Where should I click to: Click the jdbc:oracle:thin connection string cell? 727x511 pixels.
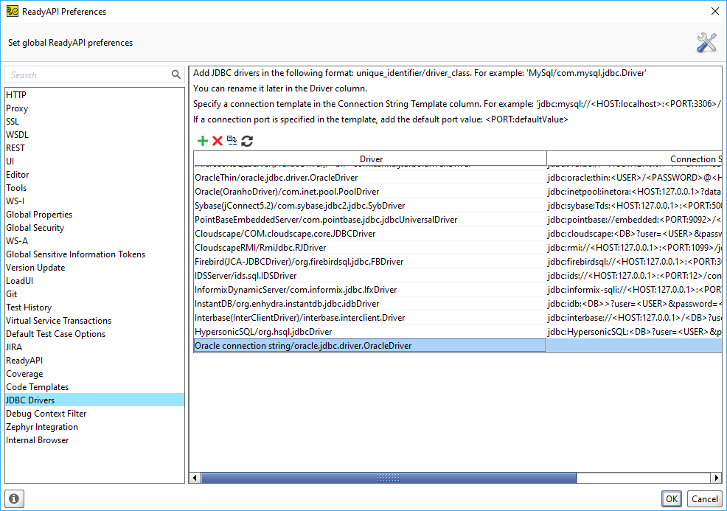point(634,178)
